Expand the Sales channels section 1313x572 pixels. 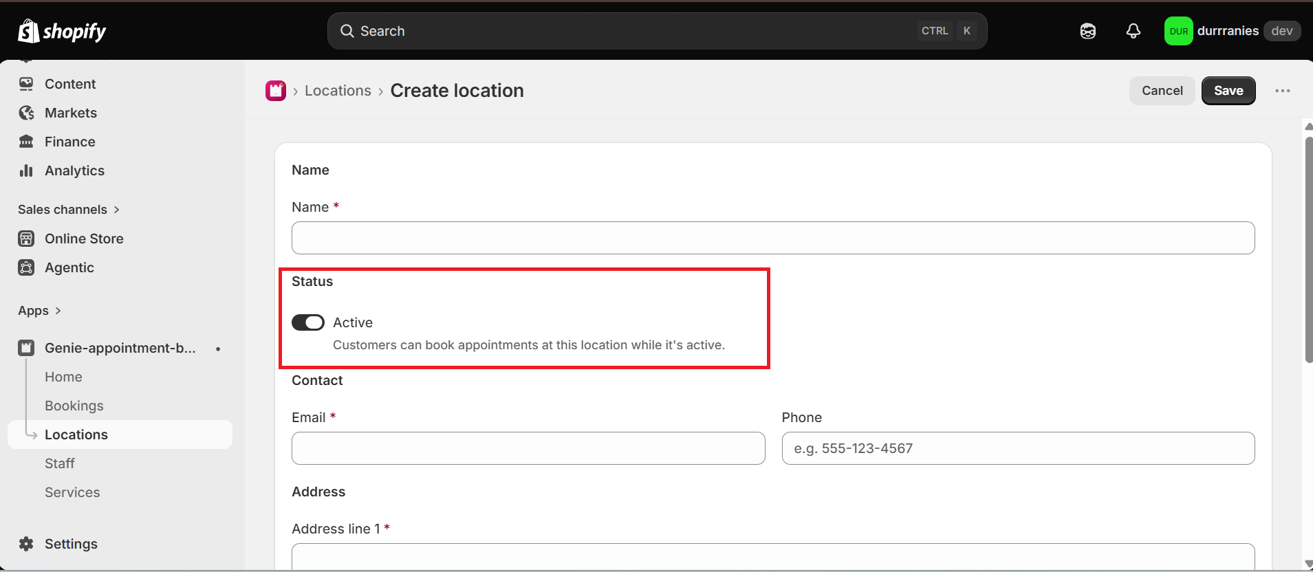pos(69,210)
